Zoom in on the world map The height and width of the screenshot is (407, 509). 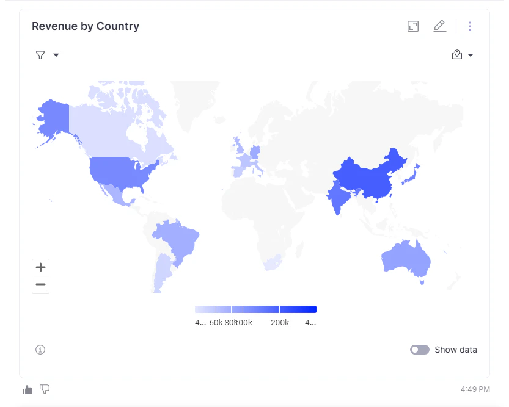coord(40,267)
